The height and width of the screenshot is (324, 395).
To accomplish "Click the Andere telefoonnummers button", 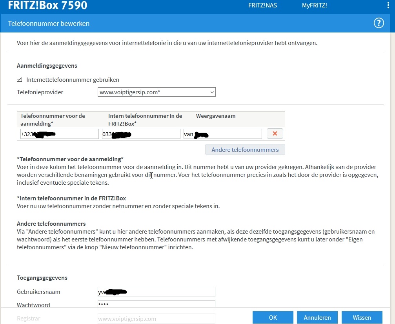I will click(x=245, y=150).
